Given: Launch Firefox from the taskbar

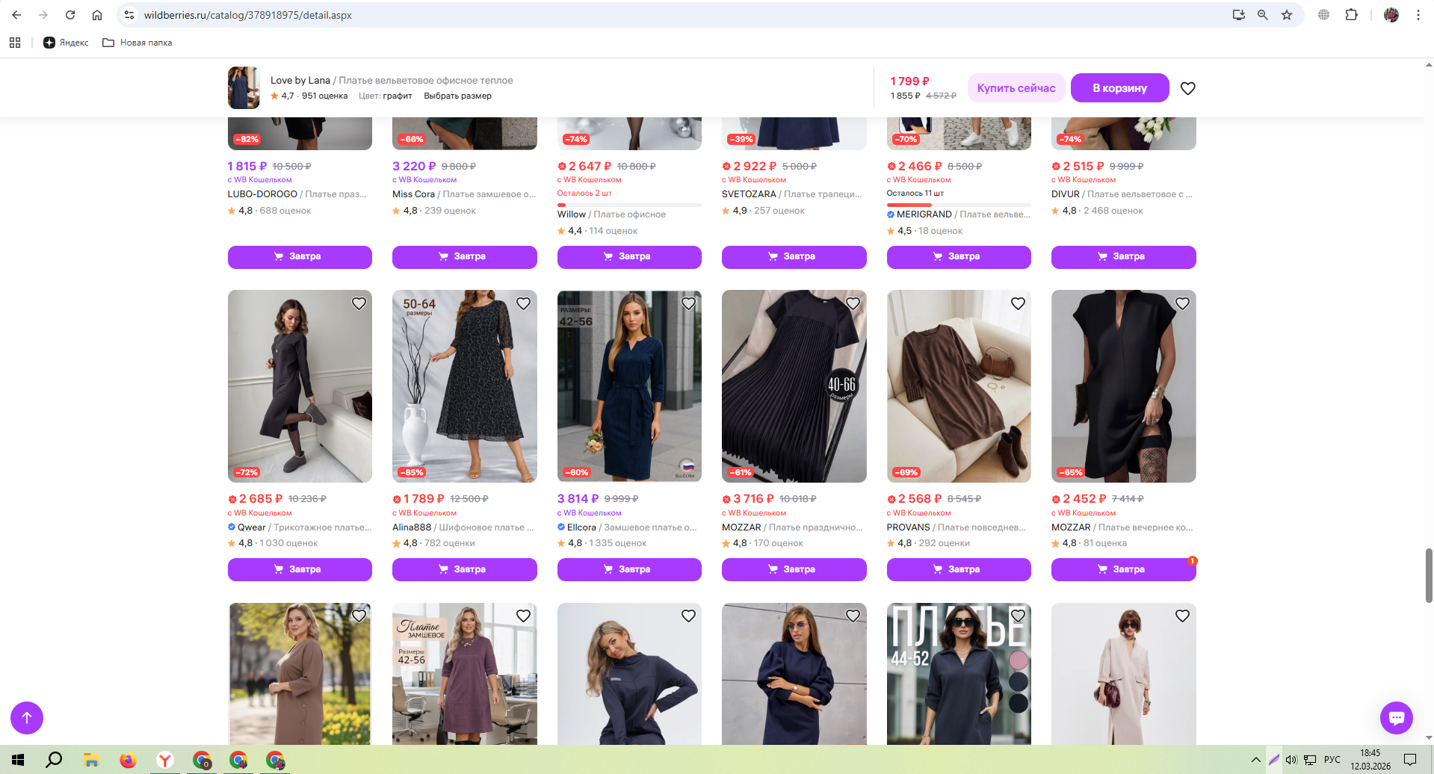Looking at the screenshot, I should pyautogui.click(x=128, y=760).
